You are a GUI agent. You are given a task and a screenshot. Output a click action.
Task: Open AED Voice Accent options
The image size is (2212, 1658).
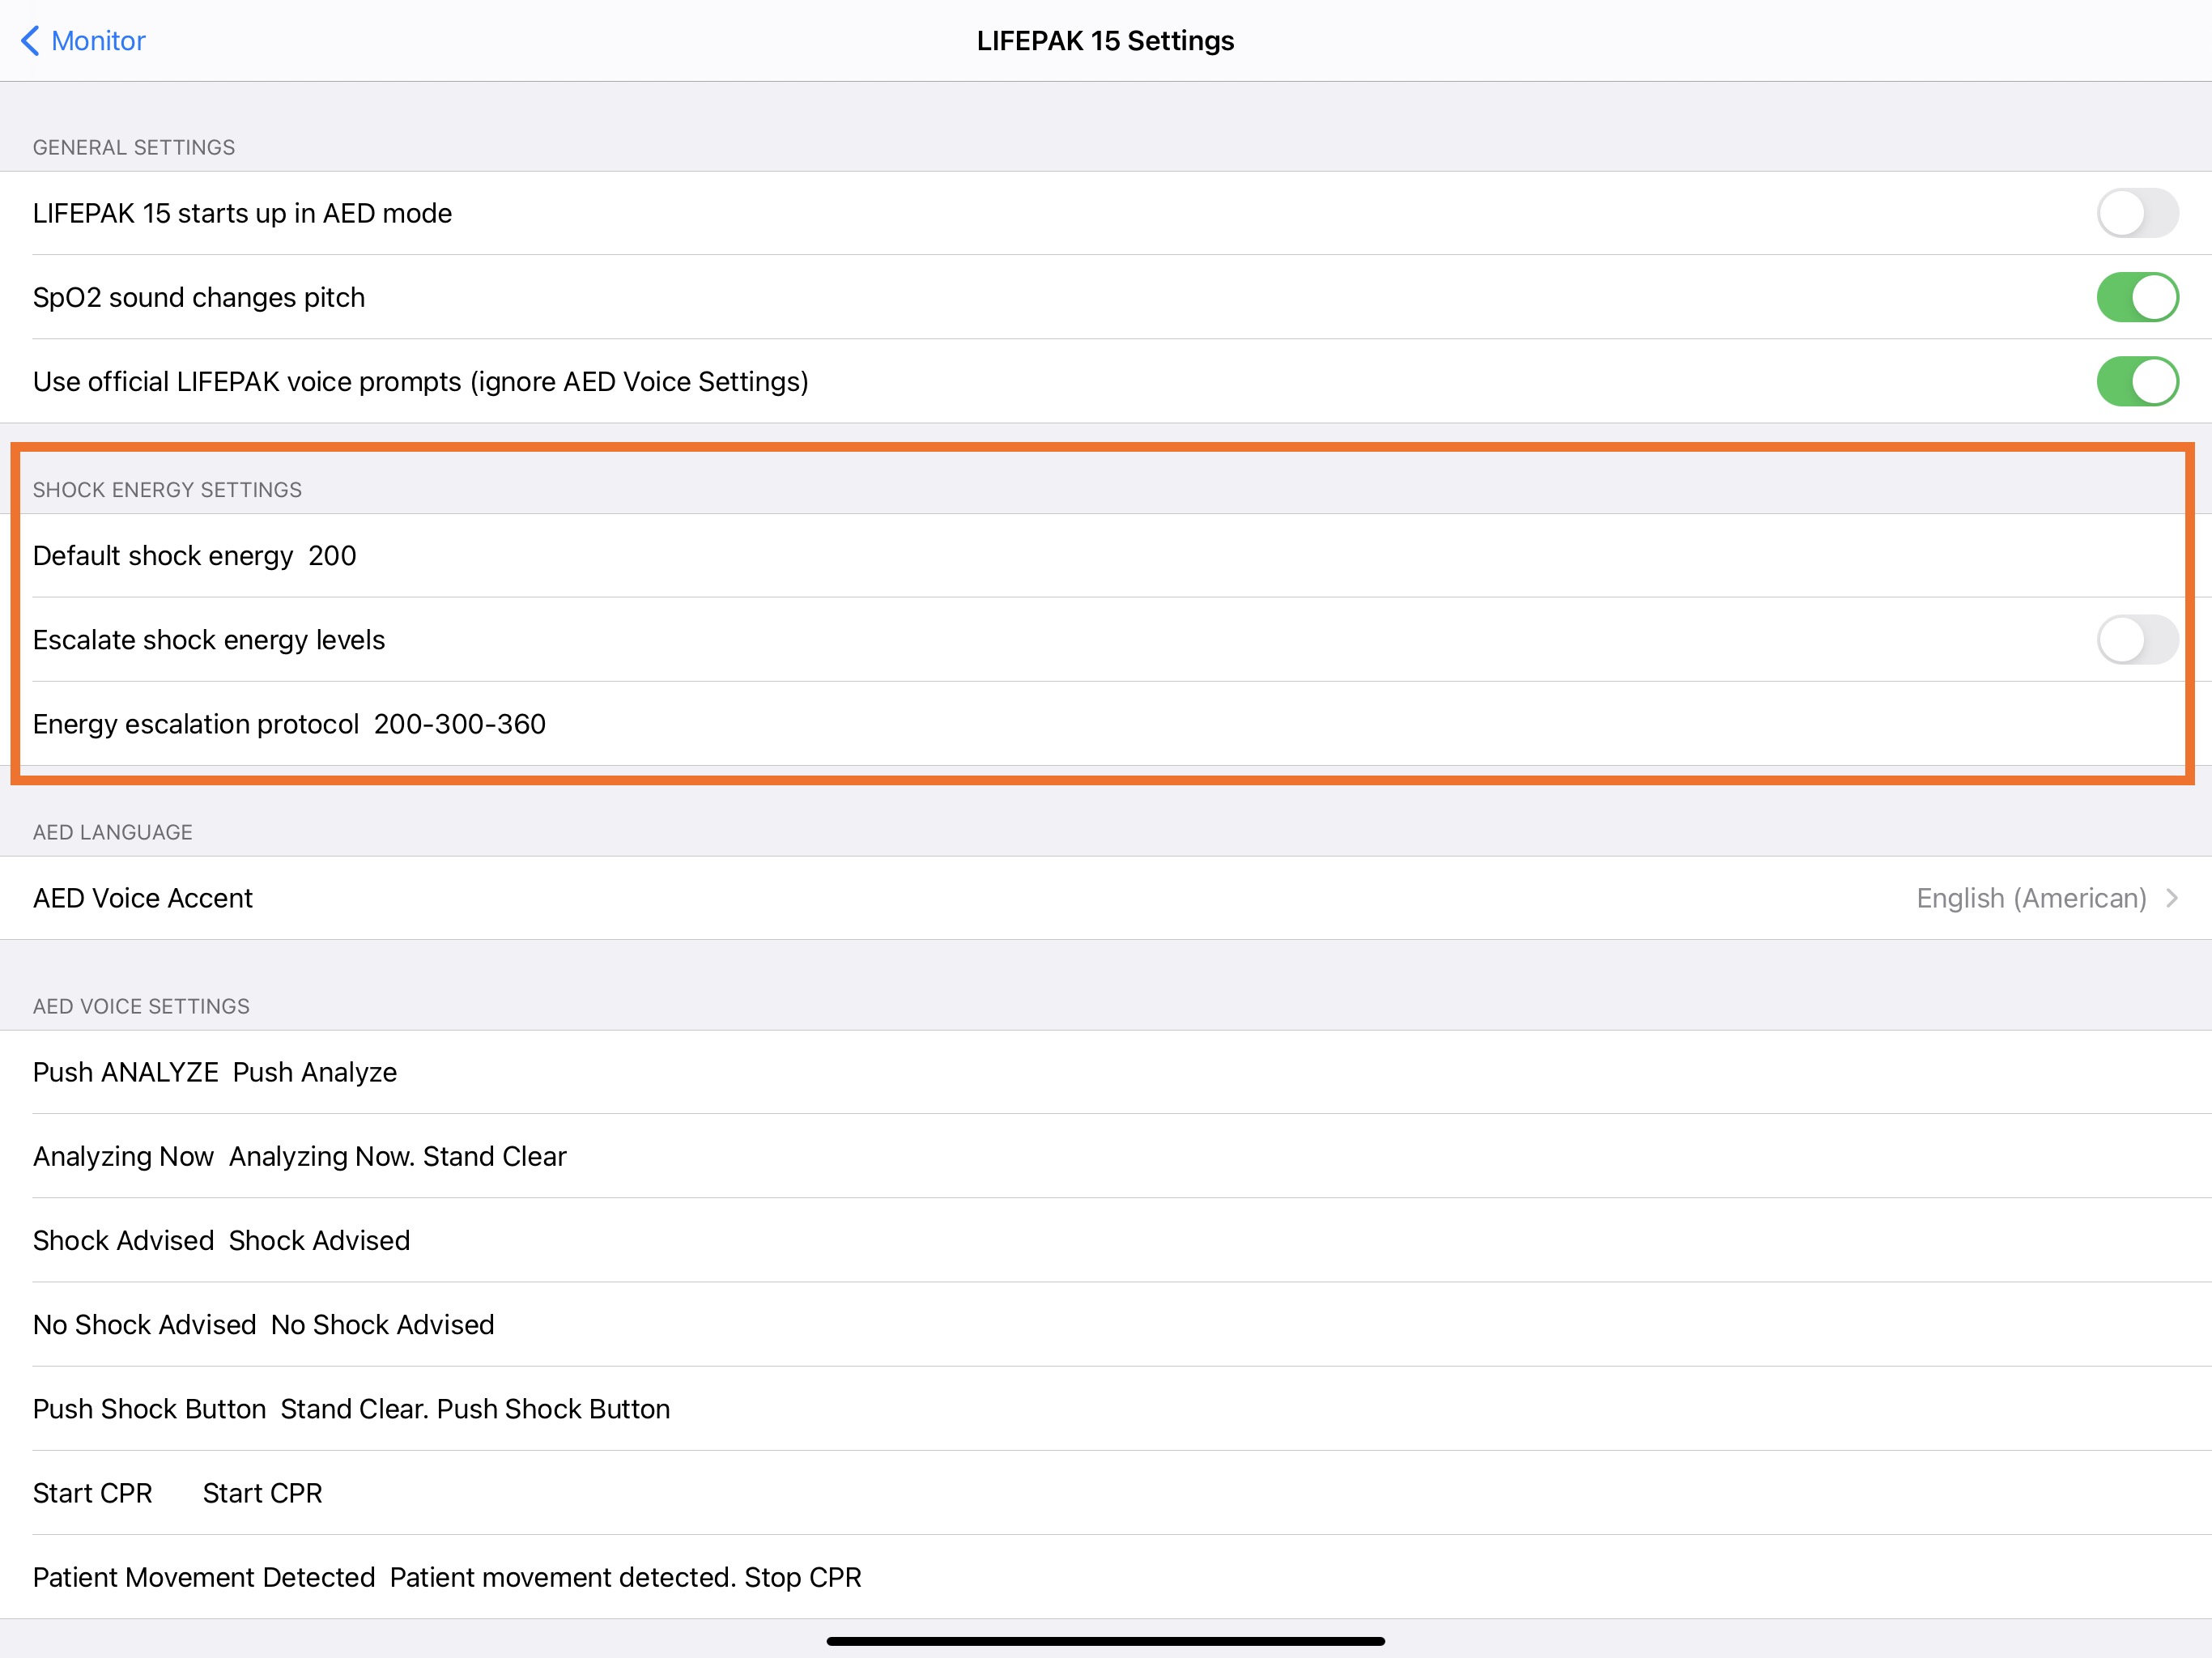tap(143, 898)
